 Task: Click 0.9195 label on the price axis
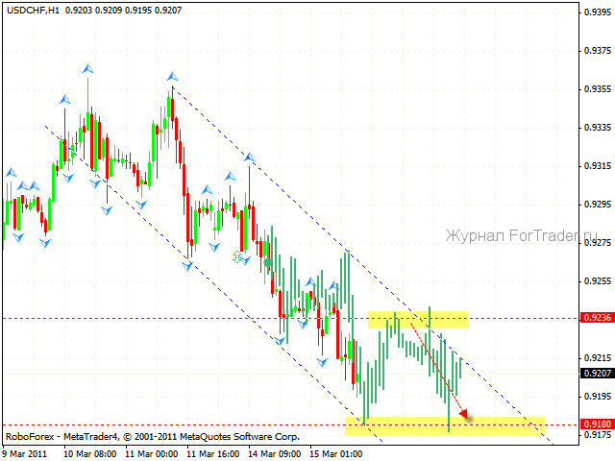pyautogui.click(x=598, y=397)
